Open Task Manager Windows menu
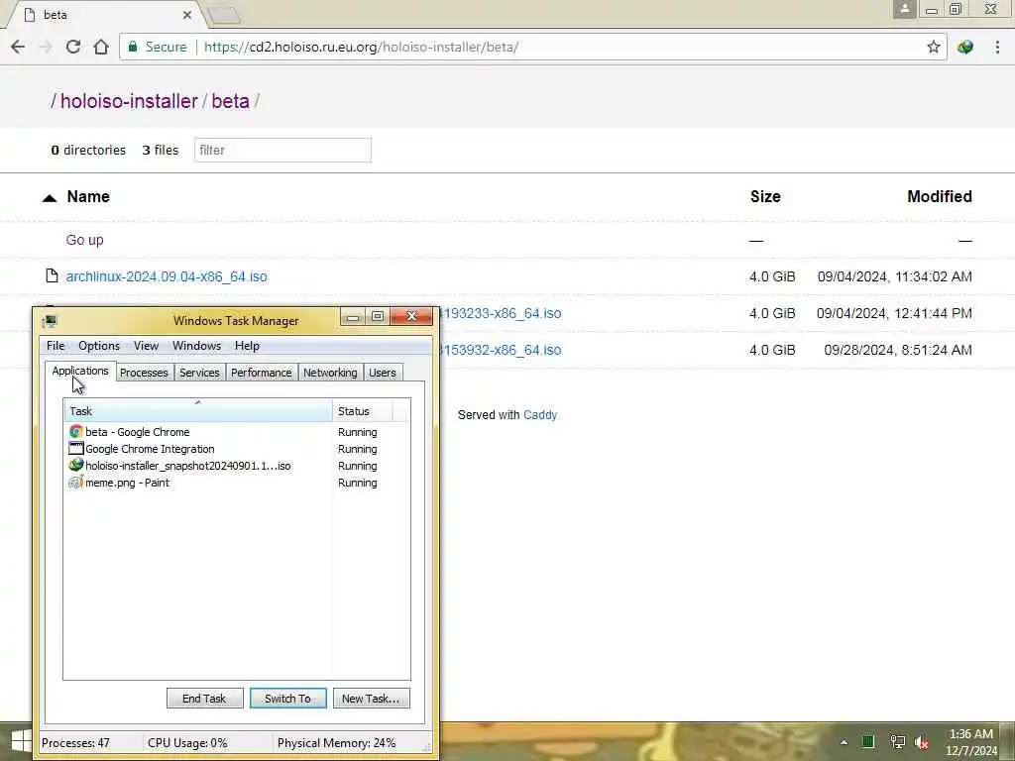The image size is (1015, 761). [197, 346]
